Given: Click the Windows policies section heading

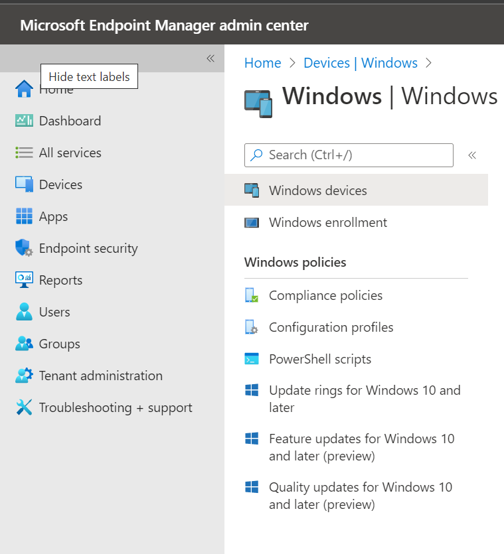Looking at the screenshot, I should pyautogui.click(x=295, y=262).
